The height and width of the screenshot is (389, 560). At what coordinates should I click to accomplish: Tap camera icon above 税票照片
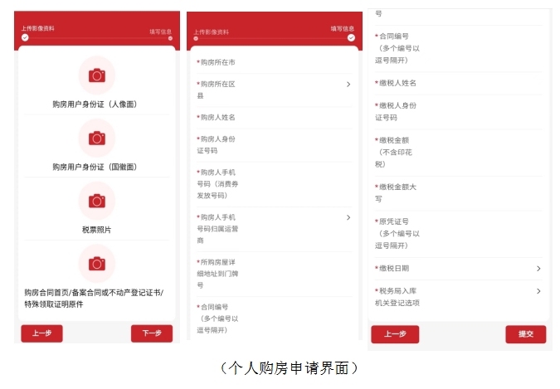tap(96, 201)
